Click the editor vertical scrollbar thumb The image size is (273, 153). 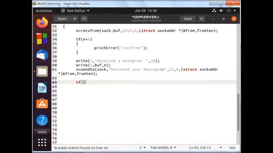coord(238,112)
